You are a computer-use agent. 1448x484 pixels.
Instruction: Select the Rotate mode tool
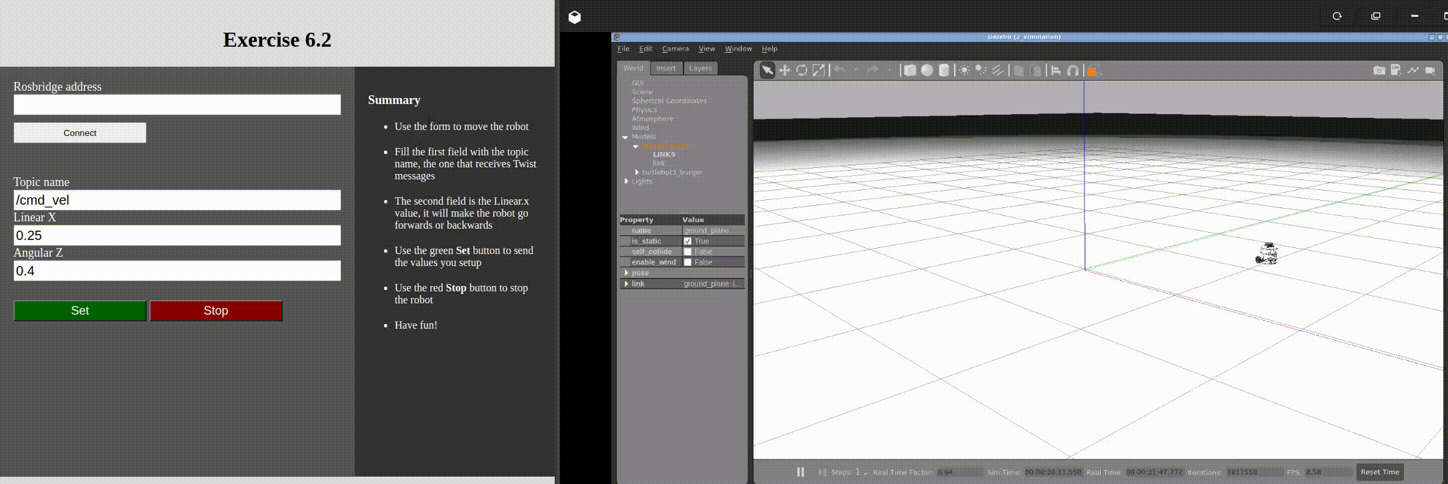(x=801, y=71)
